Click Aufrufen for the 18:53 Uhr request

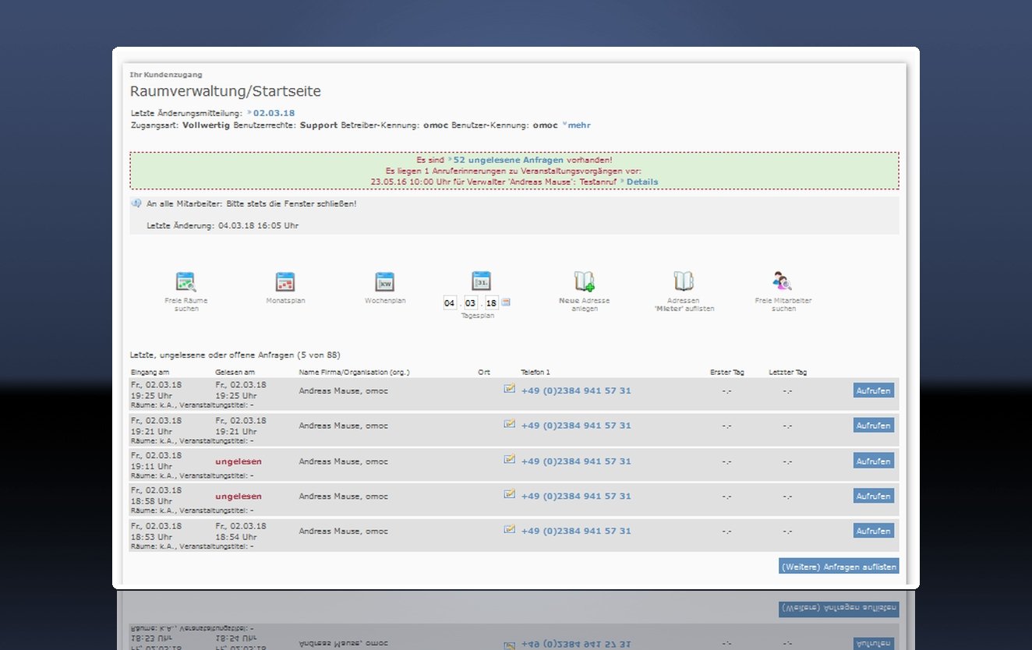point(874,531)
